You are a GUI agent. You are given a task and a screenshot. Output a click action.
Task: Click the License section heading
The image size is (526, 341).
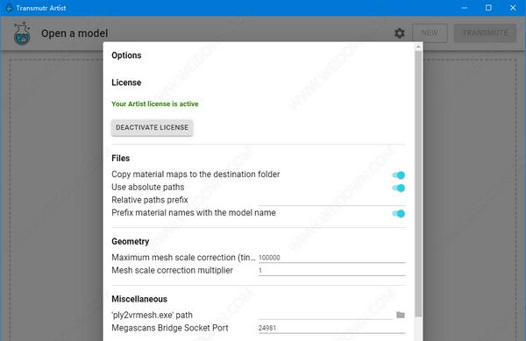[126, 82]
